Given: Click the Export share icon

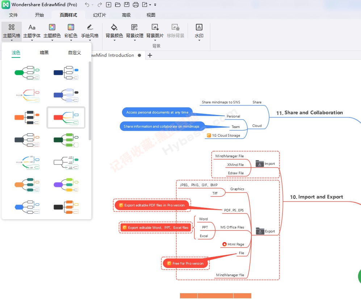Looking at the screenshot, I should coord(145,5).
